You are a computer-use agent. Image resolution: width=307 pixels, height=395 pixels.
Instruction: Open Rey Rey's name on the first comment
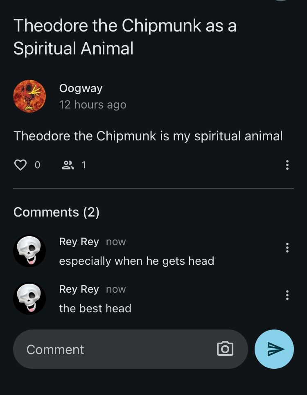(x=79, y=242)
